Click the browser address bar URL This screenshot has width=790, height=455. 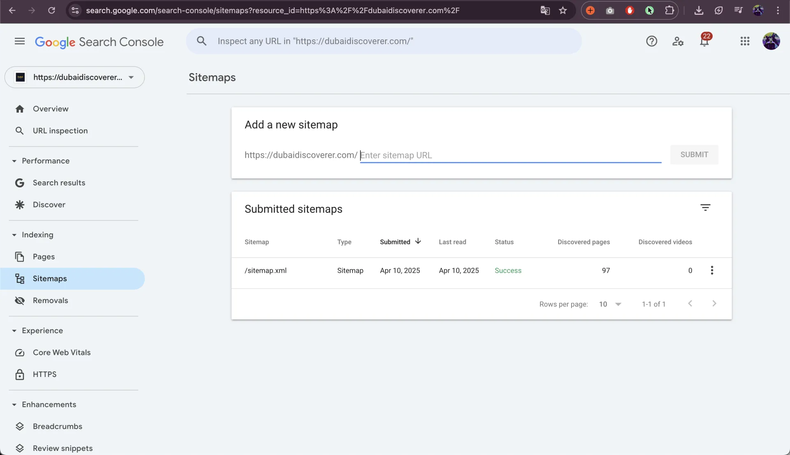tap(272, 10)
